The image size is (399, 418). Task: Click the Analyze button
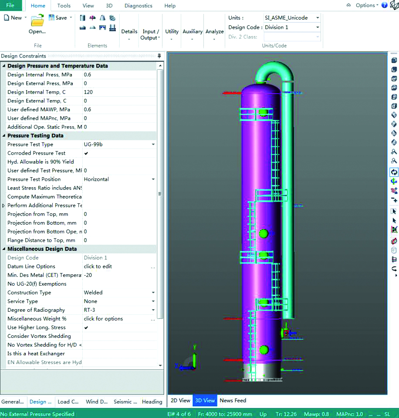pyautogui.click(x=214, y=31)
